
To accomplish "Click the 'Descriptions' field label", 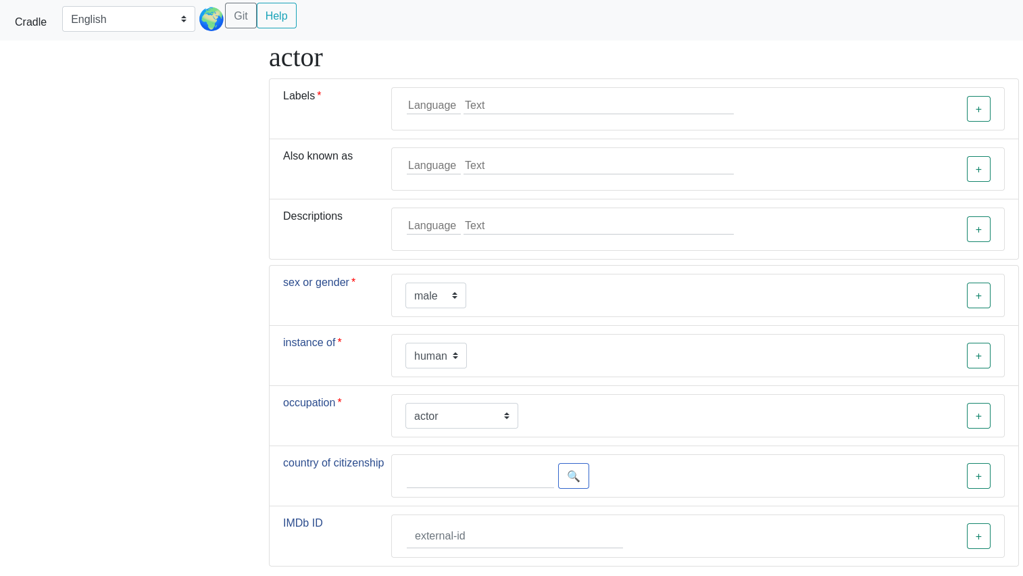I will point(313,216).
